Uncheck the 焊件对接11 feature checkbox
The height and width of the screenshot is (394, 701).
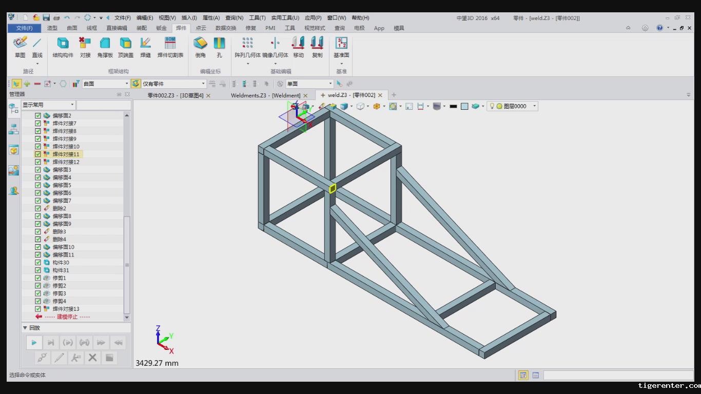[38, 154]
